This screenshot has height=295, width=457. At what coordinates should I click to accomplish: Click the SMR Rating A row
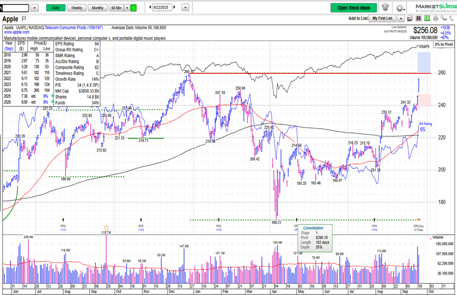(77, 55)
